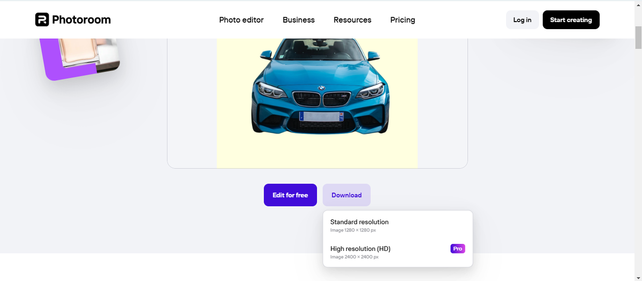Click the Edit for free button
The image size is (642, 281).
point(290,195)
